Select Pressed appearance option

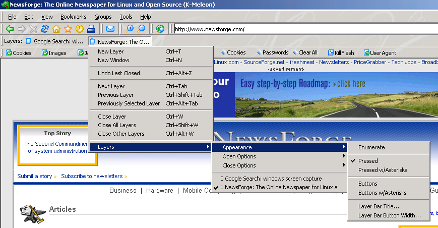(389, 161)
